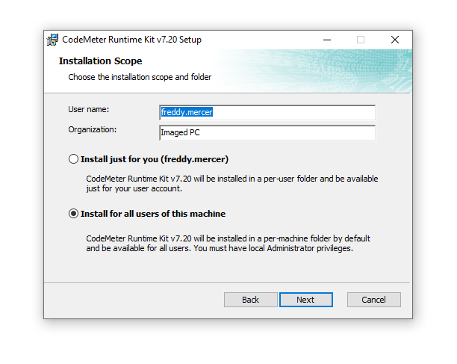Select Install for all users radio button
This screenshot has width=457, height=364.
73,214
